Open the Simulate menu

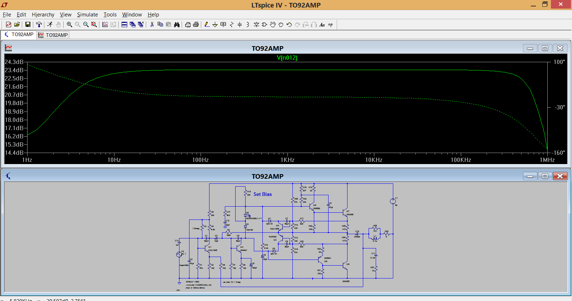click(x=87, y=15)
